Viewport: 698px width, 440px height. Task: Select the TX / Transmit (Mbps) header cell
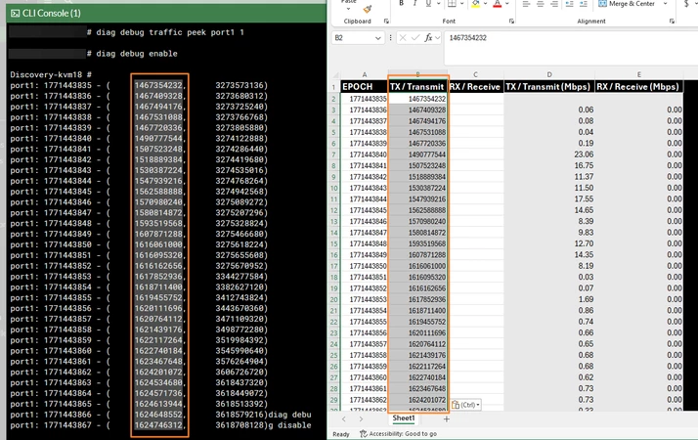coord(549,86)
